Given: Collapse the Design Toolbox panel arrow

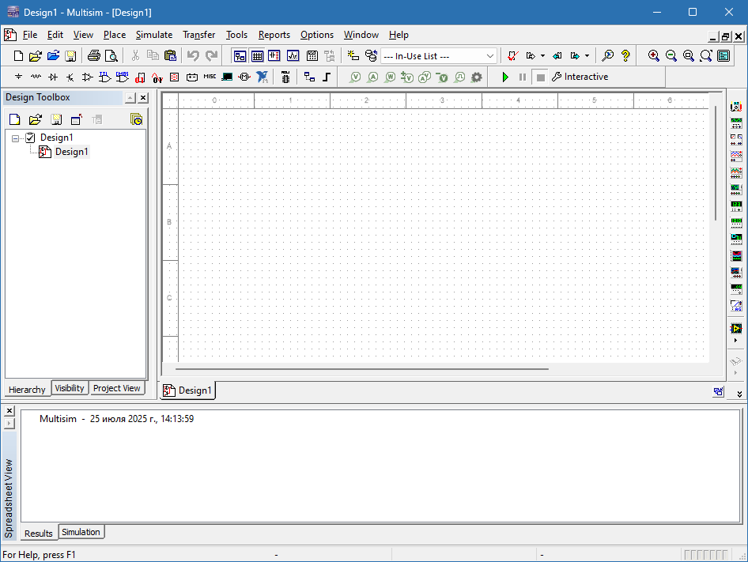Looking at the screenshot, I should [130, 98].
